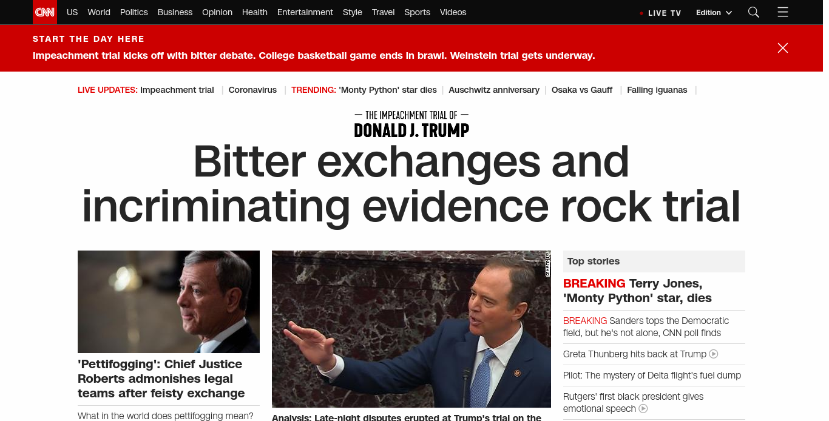Open the Live TV link
Viewport: 829px width, 421px height.
click(x=665, y=13)
